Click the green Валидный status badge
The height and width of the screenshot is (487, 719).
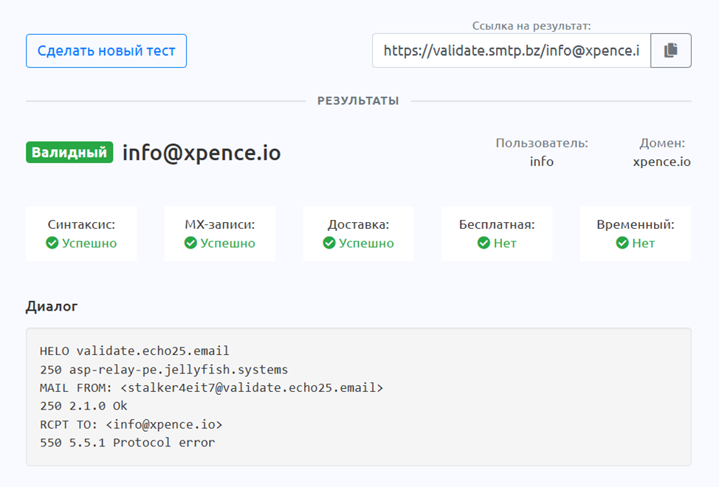(x=69, y=153)
